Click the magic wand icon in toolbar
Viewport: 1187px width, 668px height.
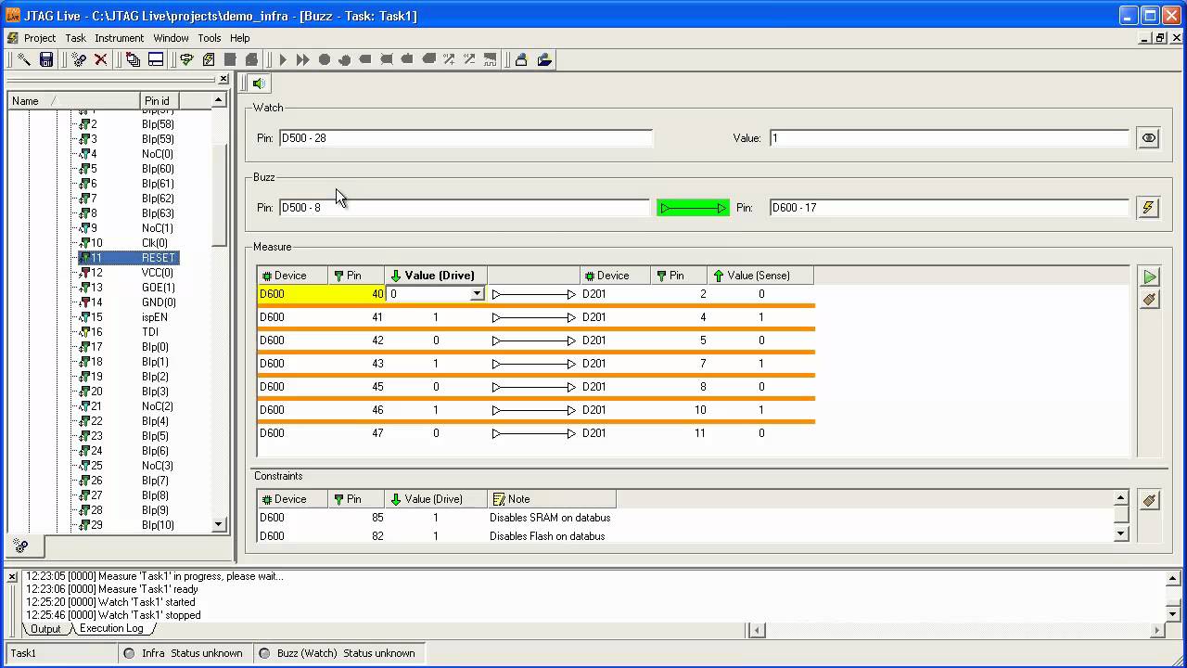point(24,59)
